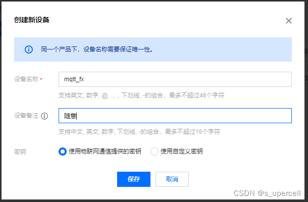Focus the 设备名称 field containing mqtt_fx

(174, 79)
